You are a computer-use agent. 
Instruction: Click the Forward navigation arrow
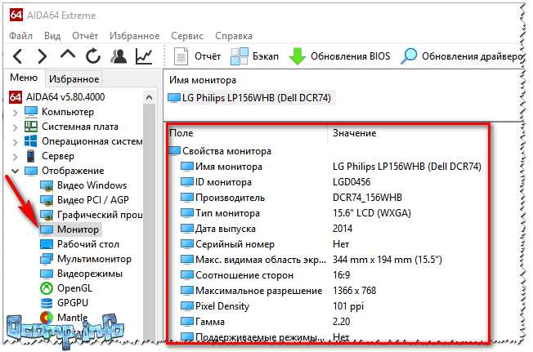(x=43, y=56)
